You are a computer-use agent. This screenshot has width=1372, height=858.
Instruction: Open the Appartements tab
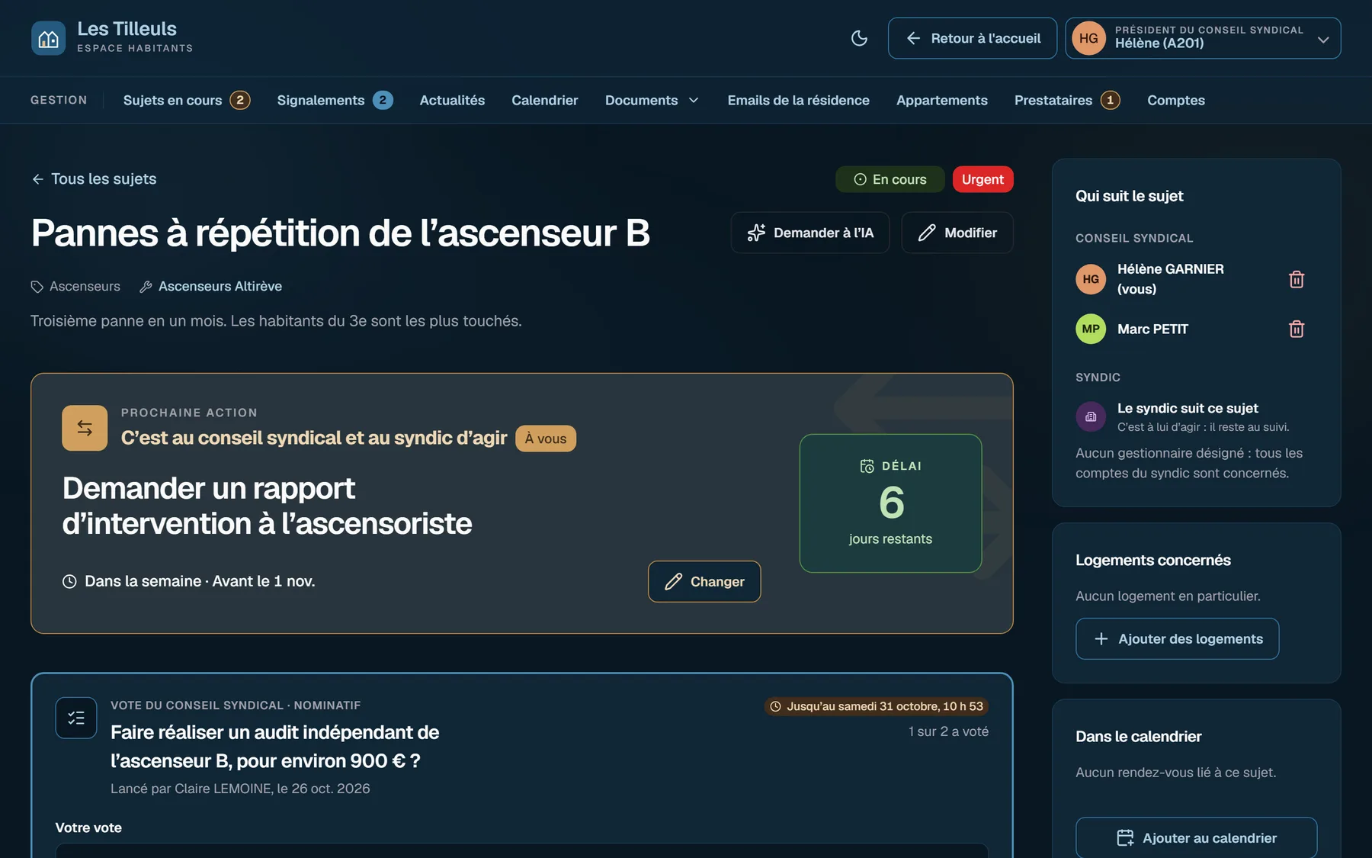point(941,100)
